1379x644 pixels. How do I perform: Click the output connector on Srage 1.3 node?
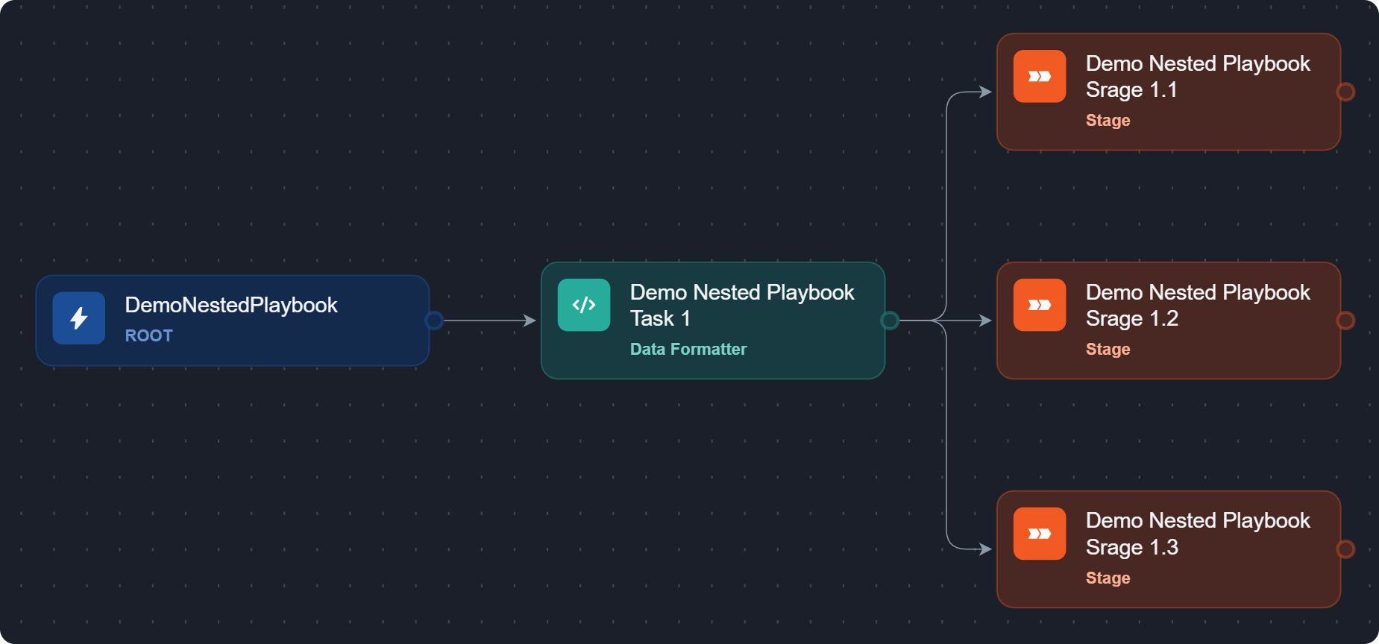[x=1345, y=549]
